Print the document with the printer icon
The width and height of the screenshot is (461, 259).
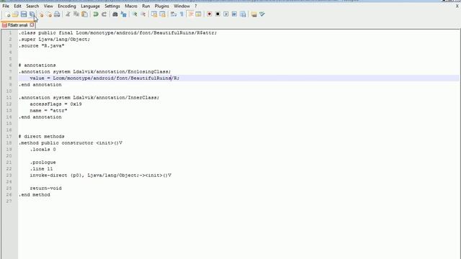point(57,14)
